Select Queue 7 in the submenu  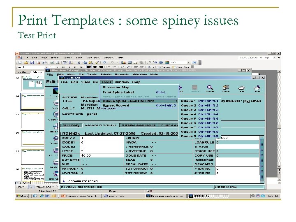199,127
